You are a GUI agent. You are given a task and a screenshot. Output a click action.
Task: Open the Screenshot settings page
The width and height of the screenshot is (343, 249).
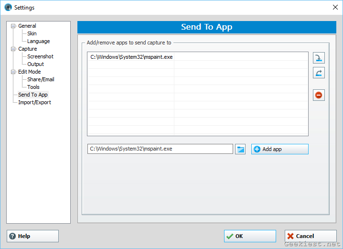[40, 56]
